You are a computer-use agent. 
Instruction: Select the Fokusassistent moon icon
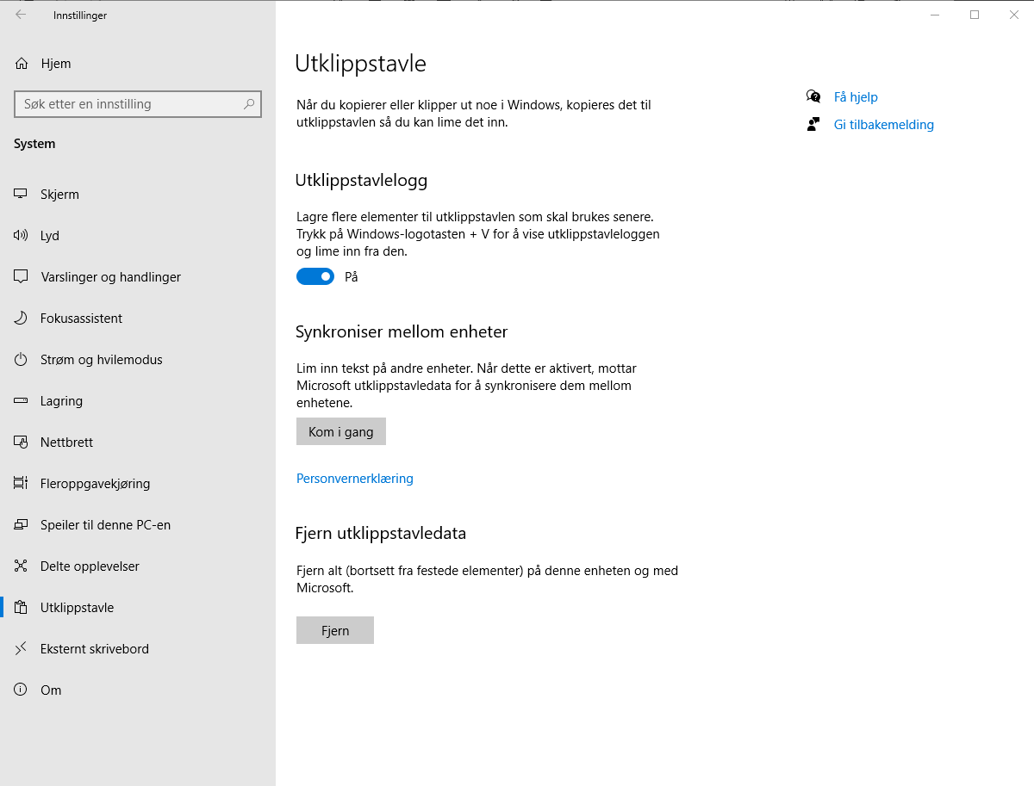20,318
